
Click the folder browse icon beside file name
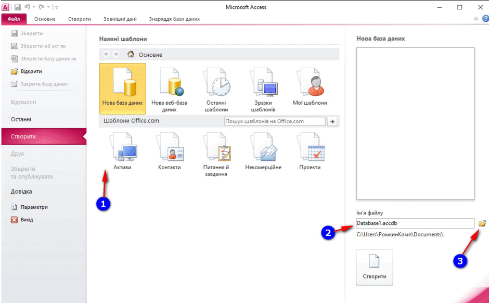[x=482, y=223]
